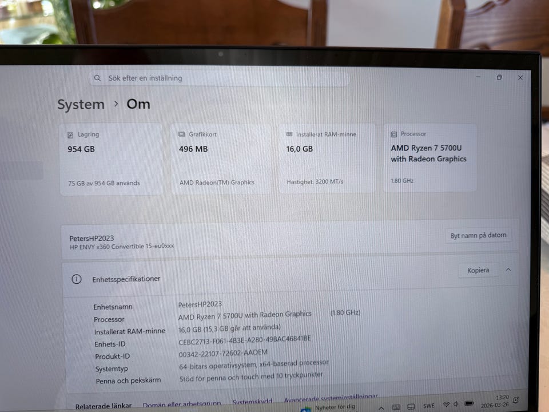Click the Systemtyp value text
Viewport: 549px width, 412px height.
253,365
